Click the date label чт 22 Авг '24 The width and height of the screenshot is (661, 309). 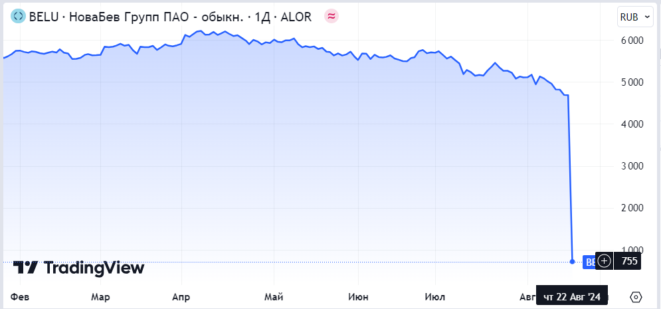pos(572,296)
